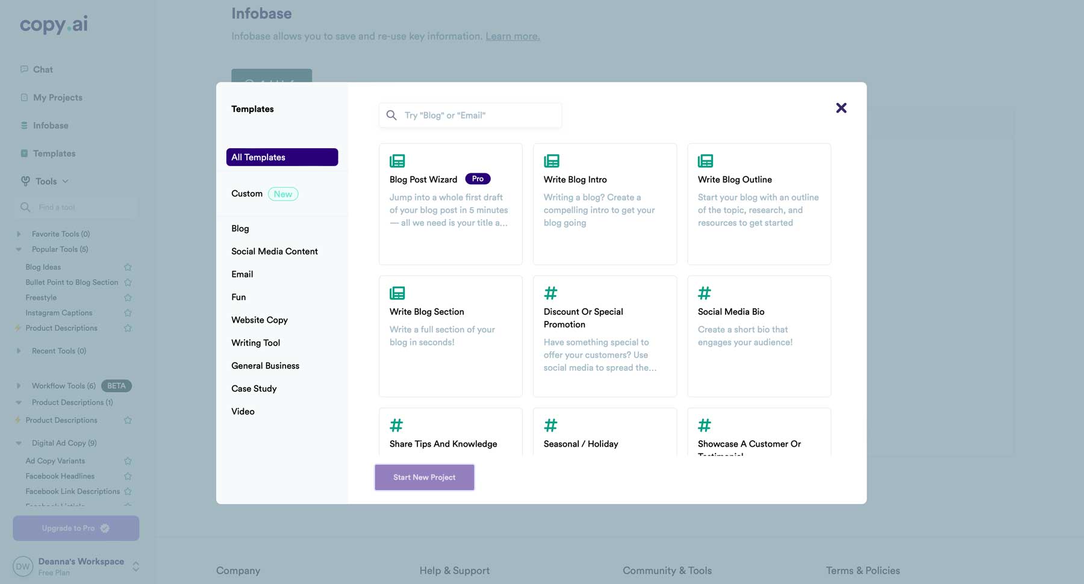Viewport: 1084px width, 584px height.
Task: Switch to the Custom templates tab
Action: pos(247,193)
